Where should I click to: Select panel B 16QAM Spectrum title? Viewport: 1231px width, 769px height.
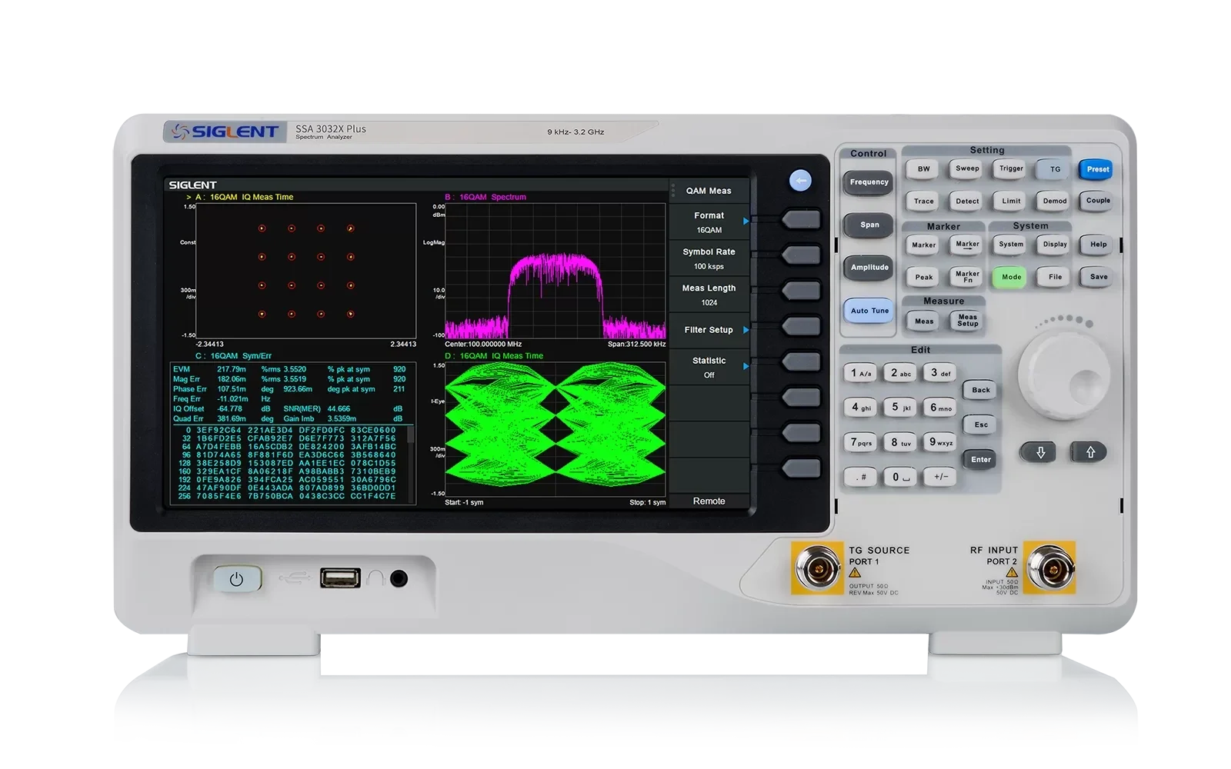(x=485, y=197)
